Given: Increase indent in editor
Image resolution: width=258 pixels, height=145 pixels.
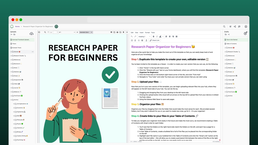Looking at the screenshot, I should pos(142,40).
